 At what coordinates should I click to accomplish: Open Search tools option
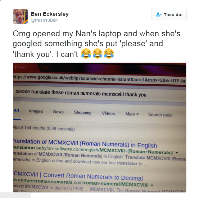click(160, 115)
